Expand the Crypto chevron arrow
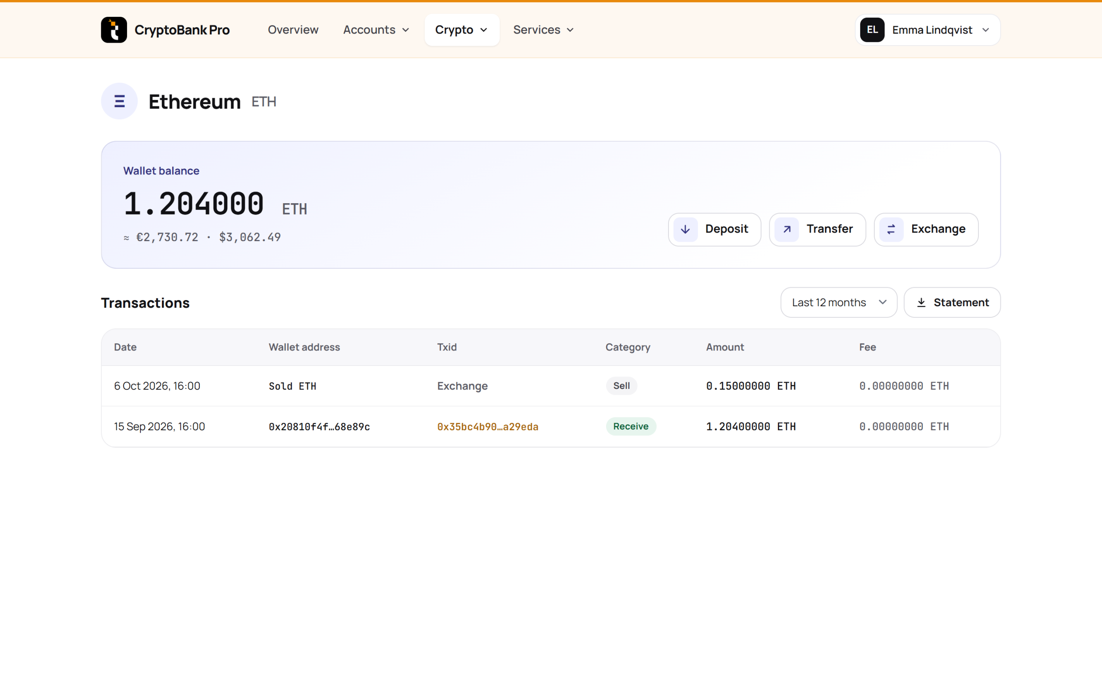This screenshot has width=1102, height=689. click(x=483, y=30)
